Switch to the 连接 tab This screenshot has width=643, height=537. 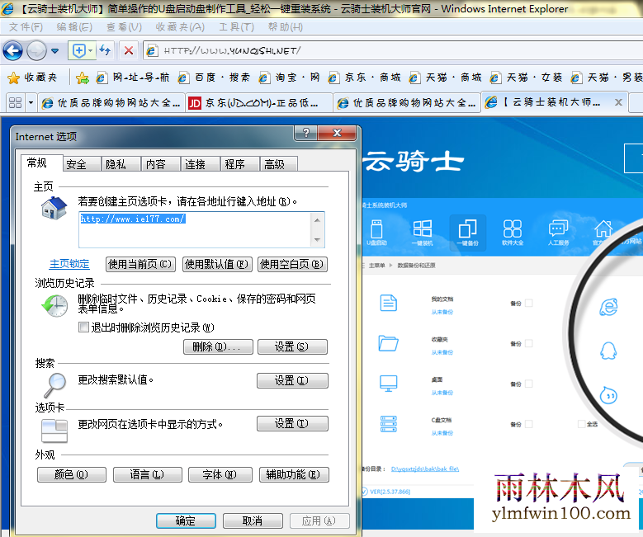tap(200, 164)
